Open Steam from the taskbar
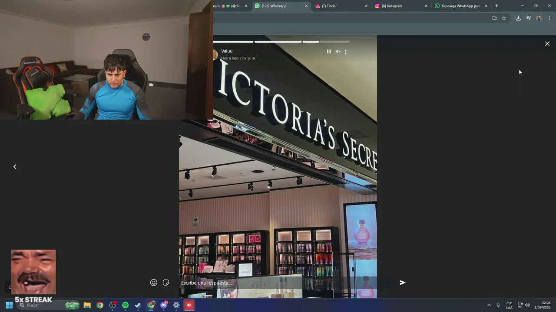Image resolution: width=556 pixels, height=312 pixels. pyautogui.click(x=138, y=305)
